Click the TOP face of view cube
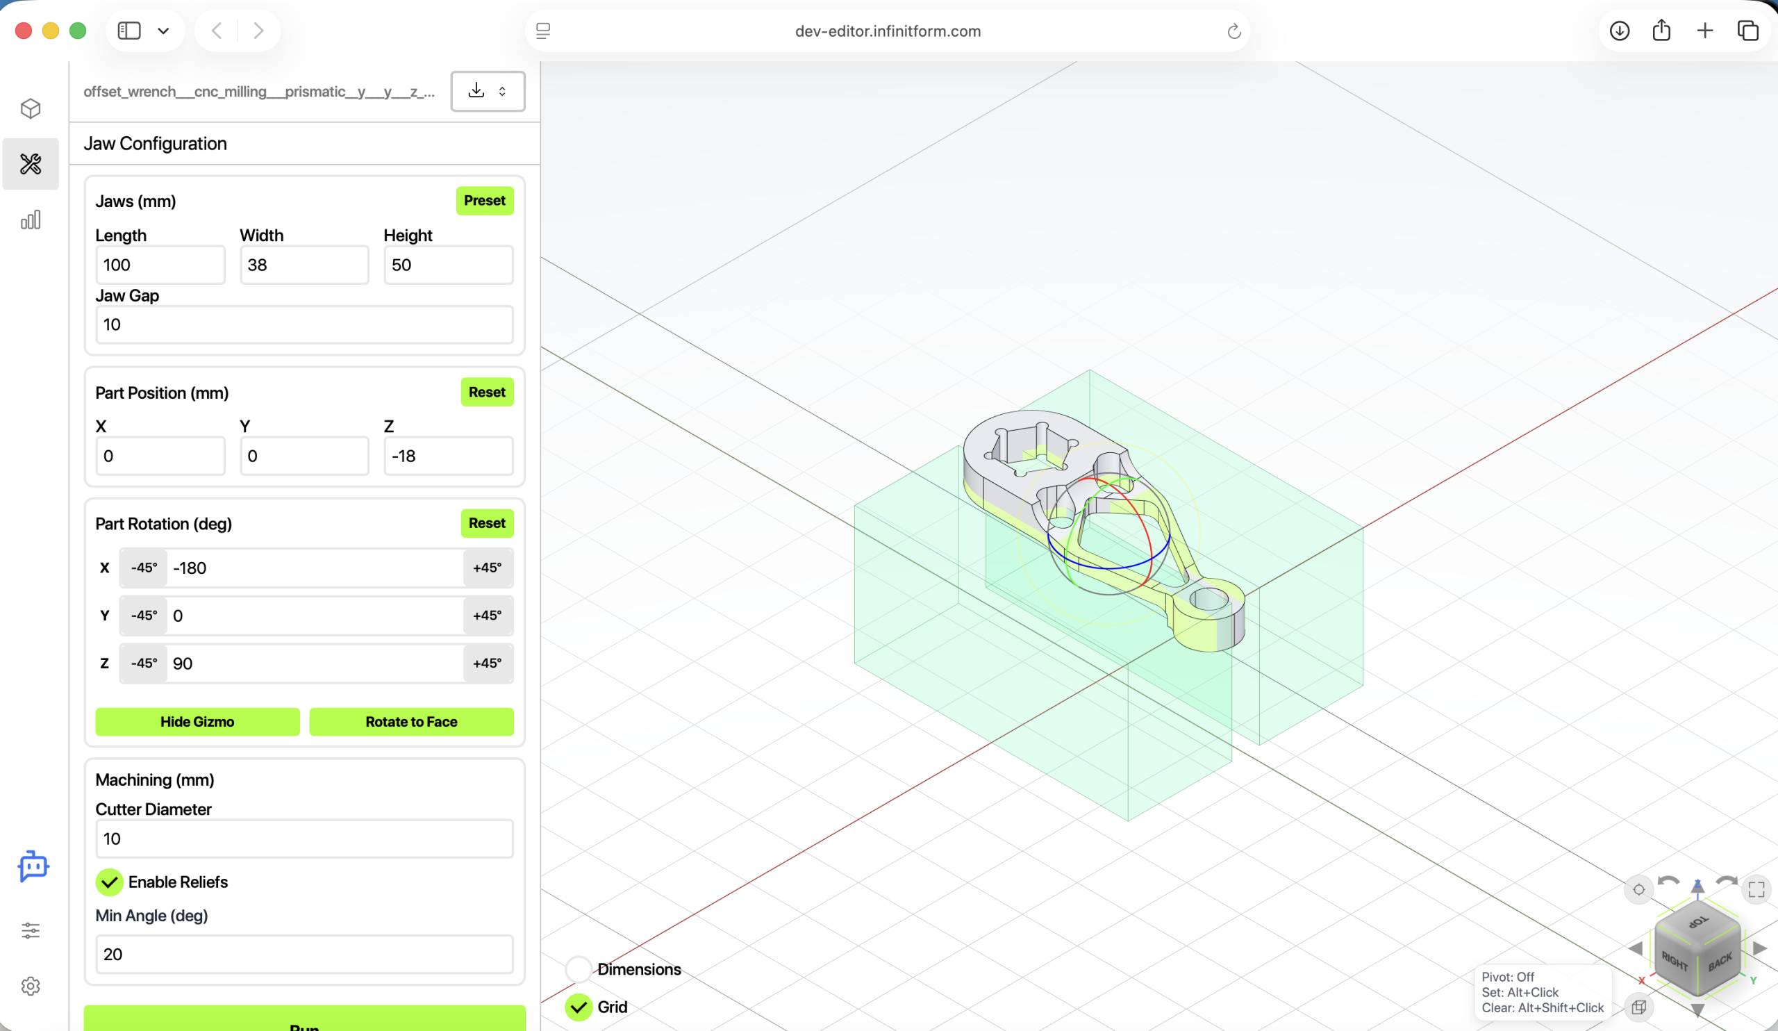 point(1697,923)
